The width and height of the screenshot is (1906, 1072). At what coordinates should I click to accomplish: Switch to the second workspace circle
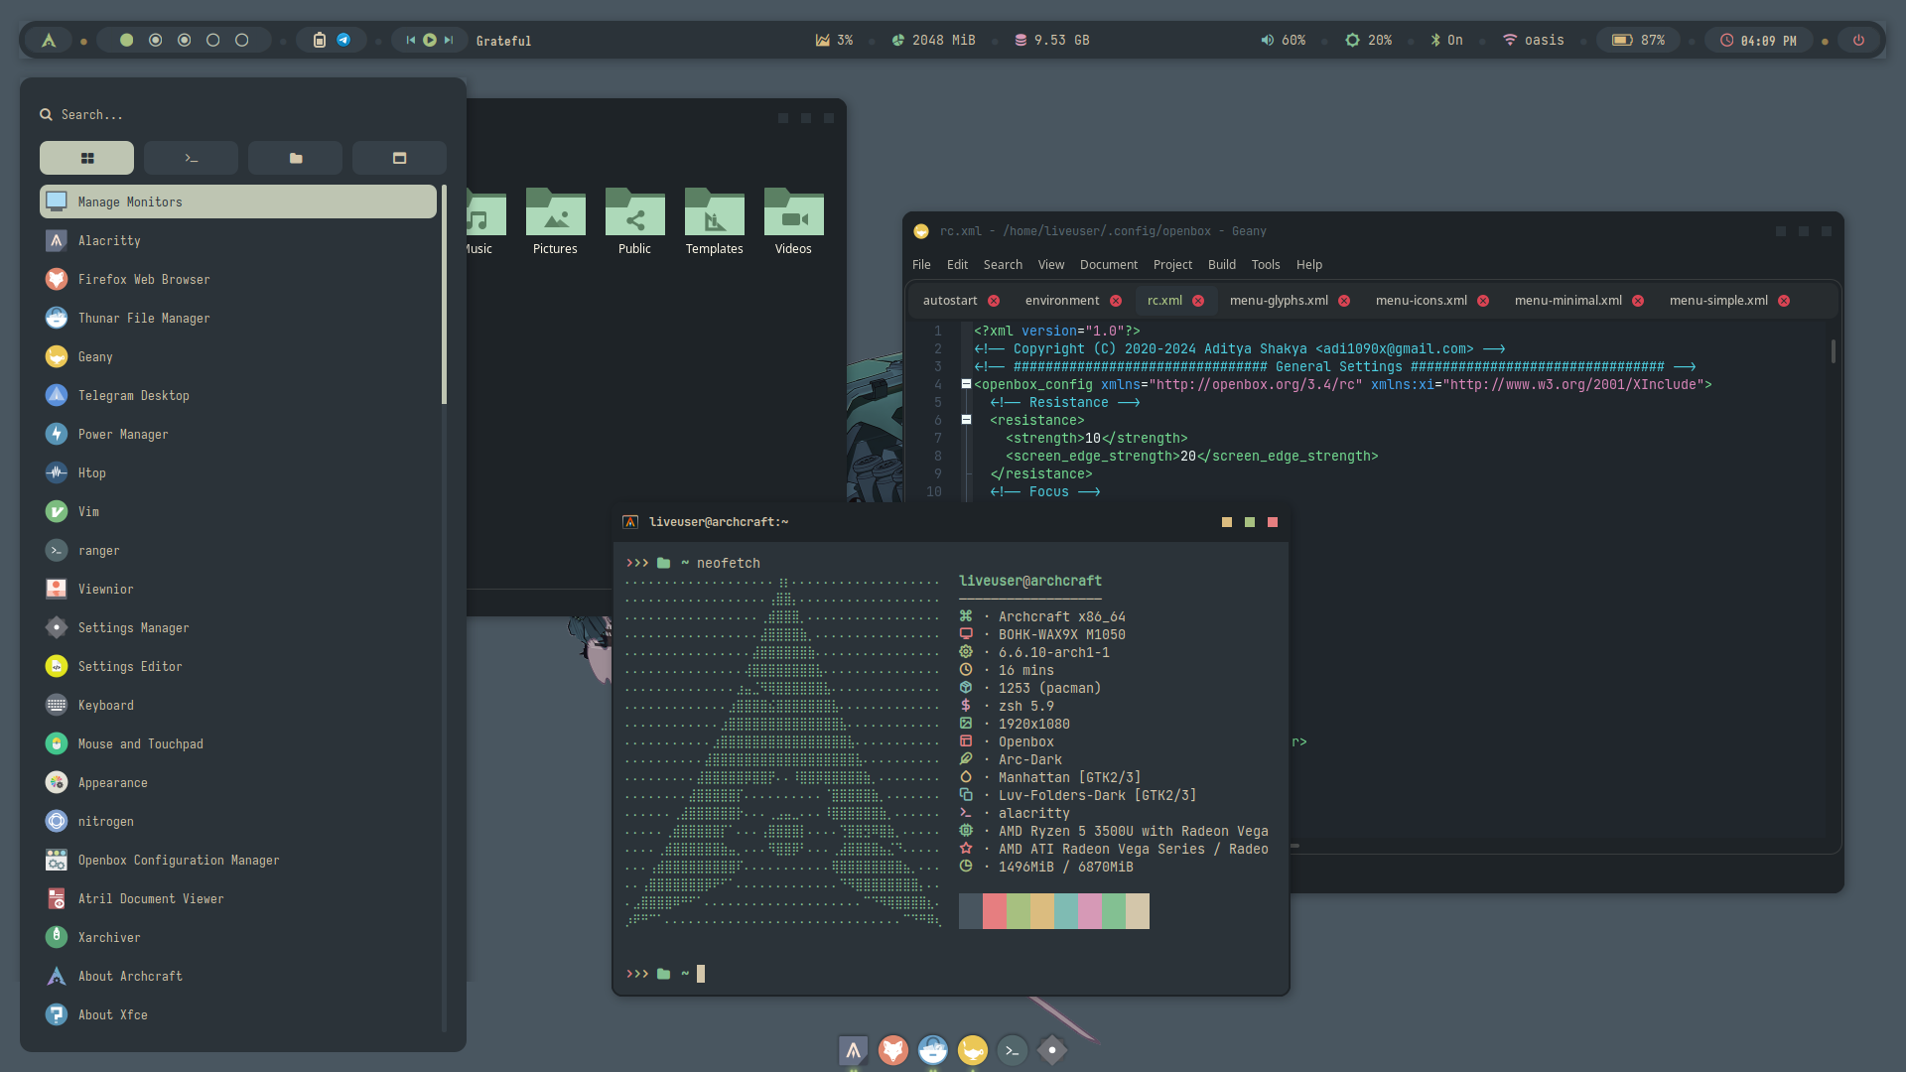click(x=155, y=41)
